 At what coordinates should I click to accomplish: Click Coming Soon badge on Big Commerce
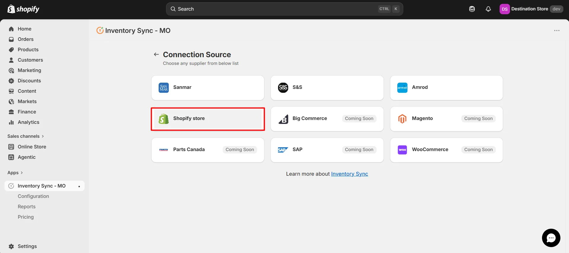click(359, 119)
